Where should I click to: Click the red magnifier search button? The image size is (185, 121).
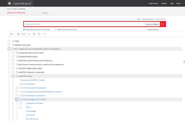tap(163, 24)
